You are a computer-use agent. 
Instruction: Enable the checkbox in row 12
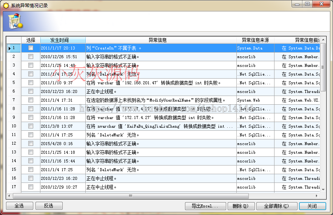pyautogui.click(x=31, y=144)
